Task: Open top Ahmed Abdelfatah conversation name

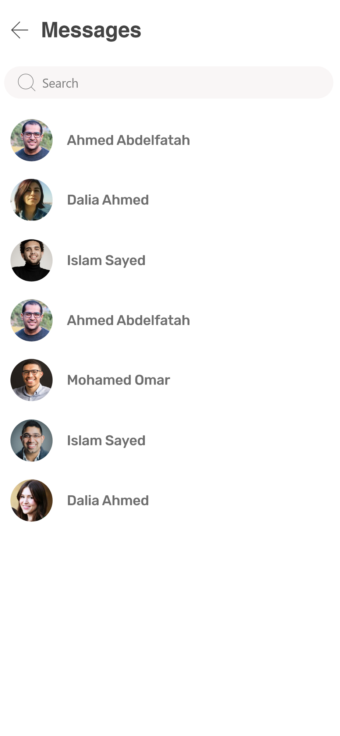Action: click(128, 140)
